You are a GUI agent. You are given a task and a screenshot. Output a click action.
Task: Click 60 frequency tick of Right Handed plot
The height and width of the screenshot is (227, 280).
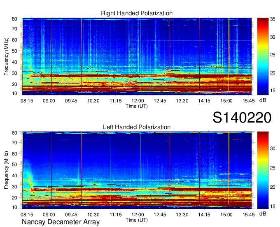(14, 40)
